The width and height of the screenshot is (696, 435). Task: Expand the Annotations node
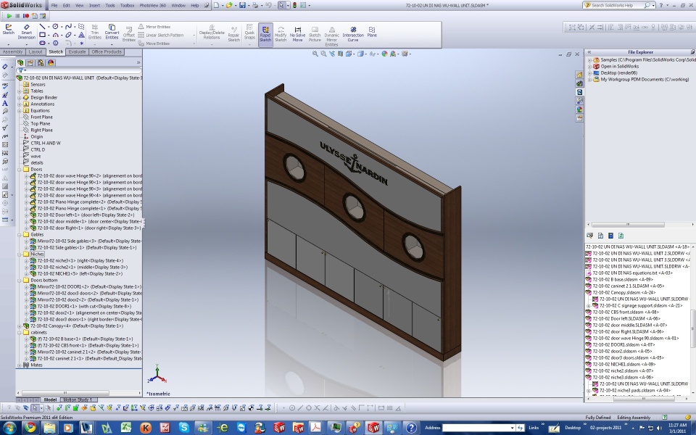point(20,104)
